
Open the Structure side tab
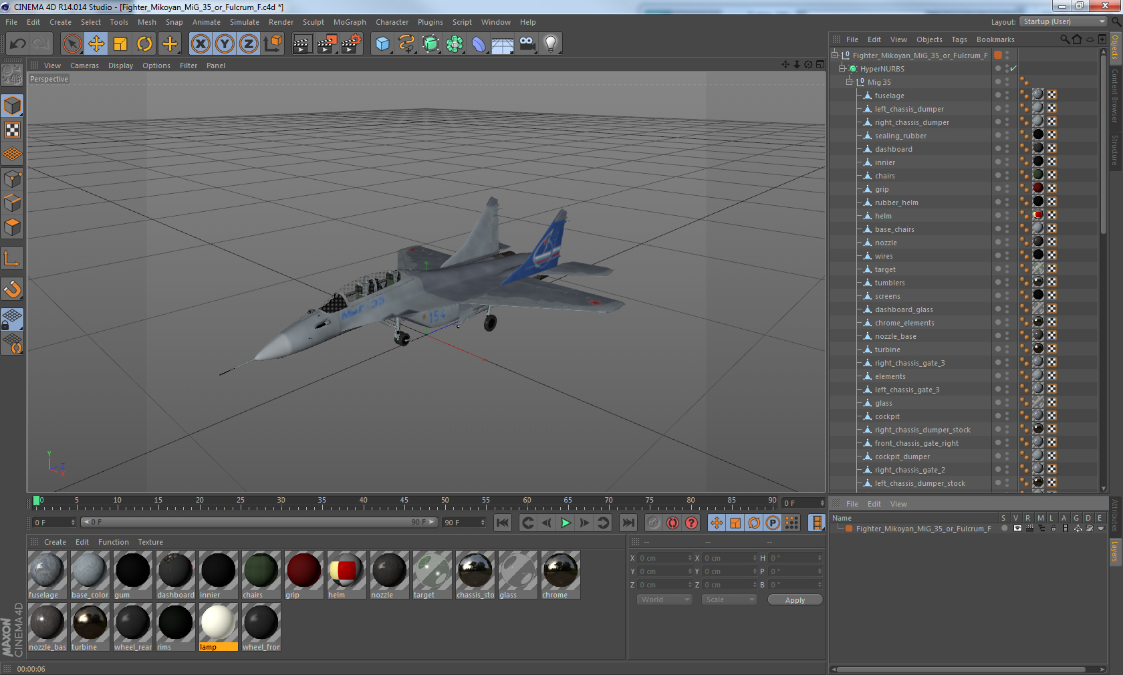(x=1115, y=149)
